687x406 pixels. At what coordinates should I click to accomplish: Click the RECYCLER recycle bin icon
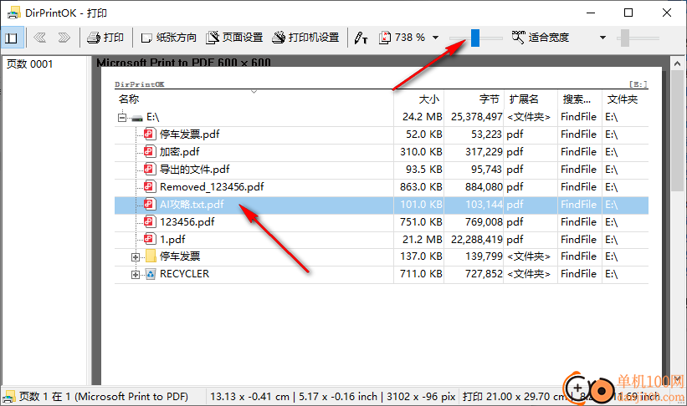point(151,274)
